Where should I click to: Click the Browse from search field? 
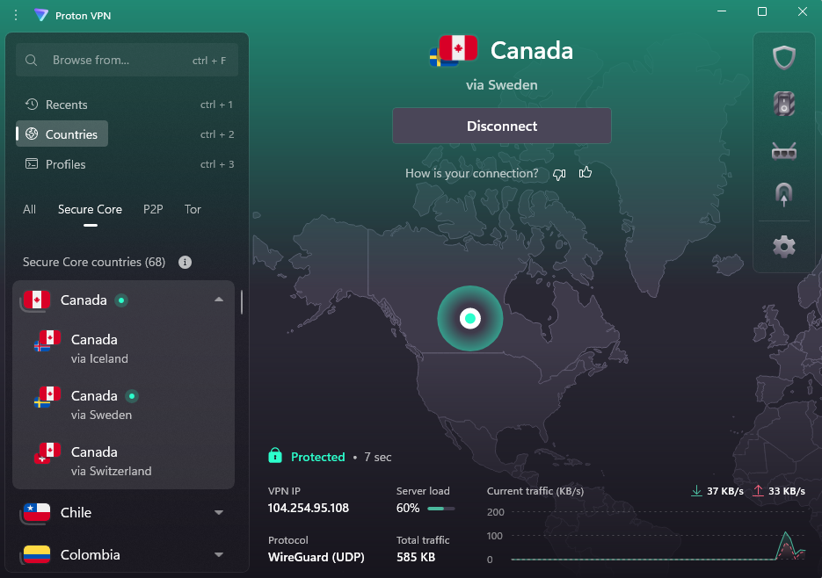click(x=127, y=61)
